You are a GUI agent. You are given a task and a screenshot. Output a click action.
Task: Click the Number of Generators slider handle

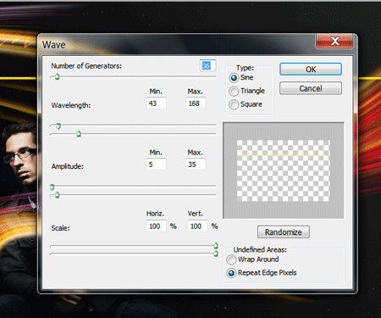[57, 76]
